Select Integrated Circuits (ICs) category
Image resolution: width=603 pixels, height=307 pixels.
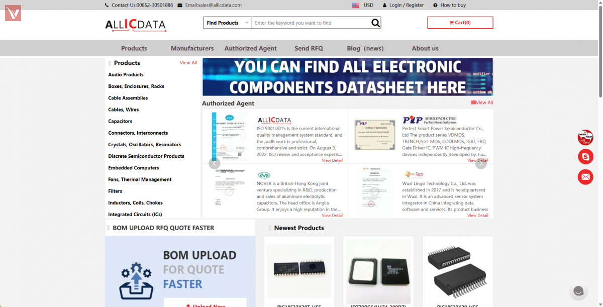pos(135,215)
